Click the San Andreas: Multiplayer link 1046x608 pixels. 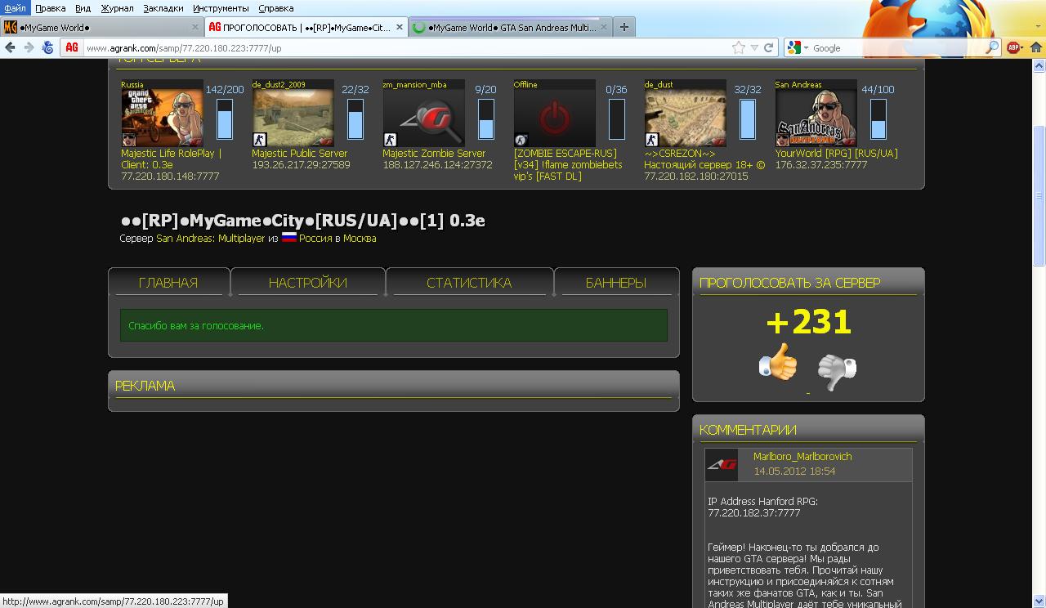211,239
